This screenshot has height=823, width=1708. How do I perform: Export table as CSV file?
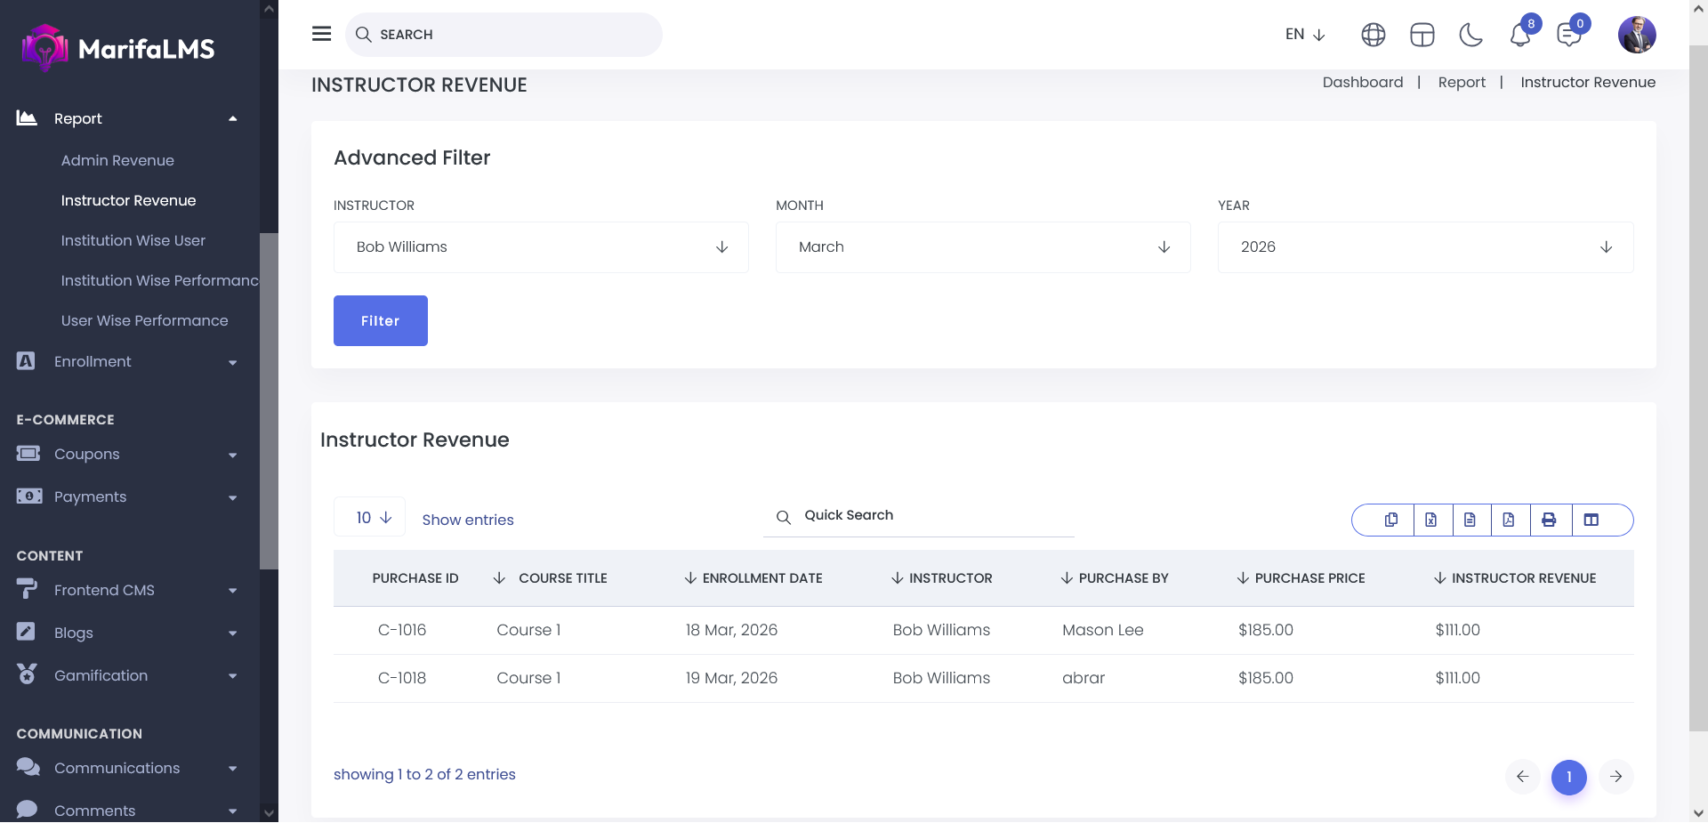click(1470, 520)
